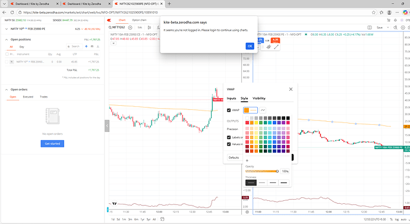Image resolution: width=410 pixels, height=224 pixels.
Task: Close the VWAP settings dialog
Action: coord(291,89)
